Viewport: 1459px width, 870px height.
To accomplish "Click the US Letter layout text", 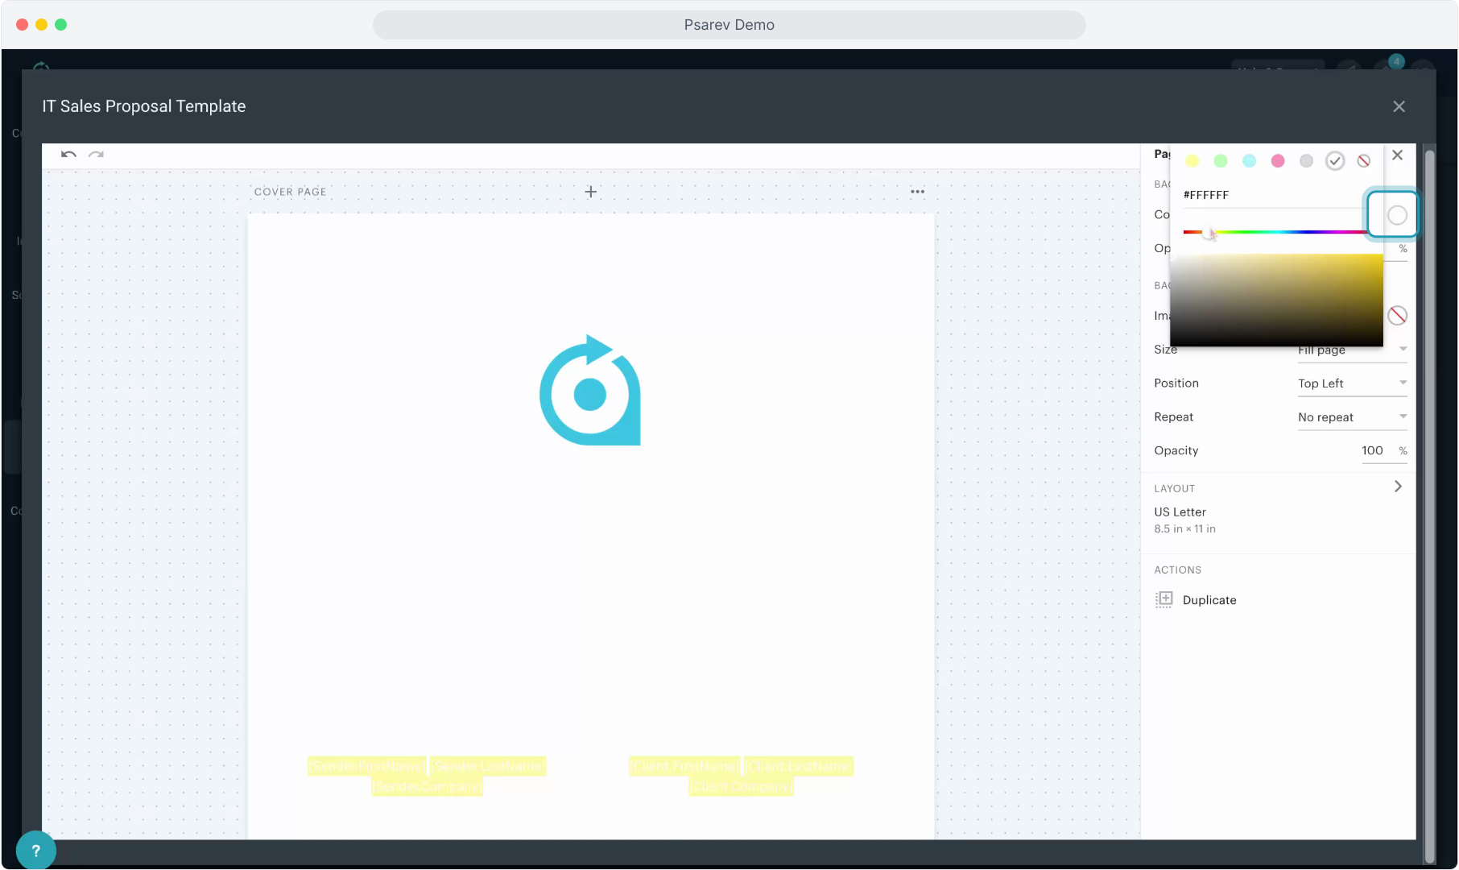I will [1180, 512].
